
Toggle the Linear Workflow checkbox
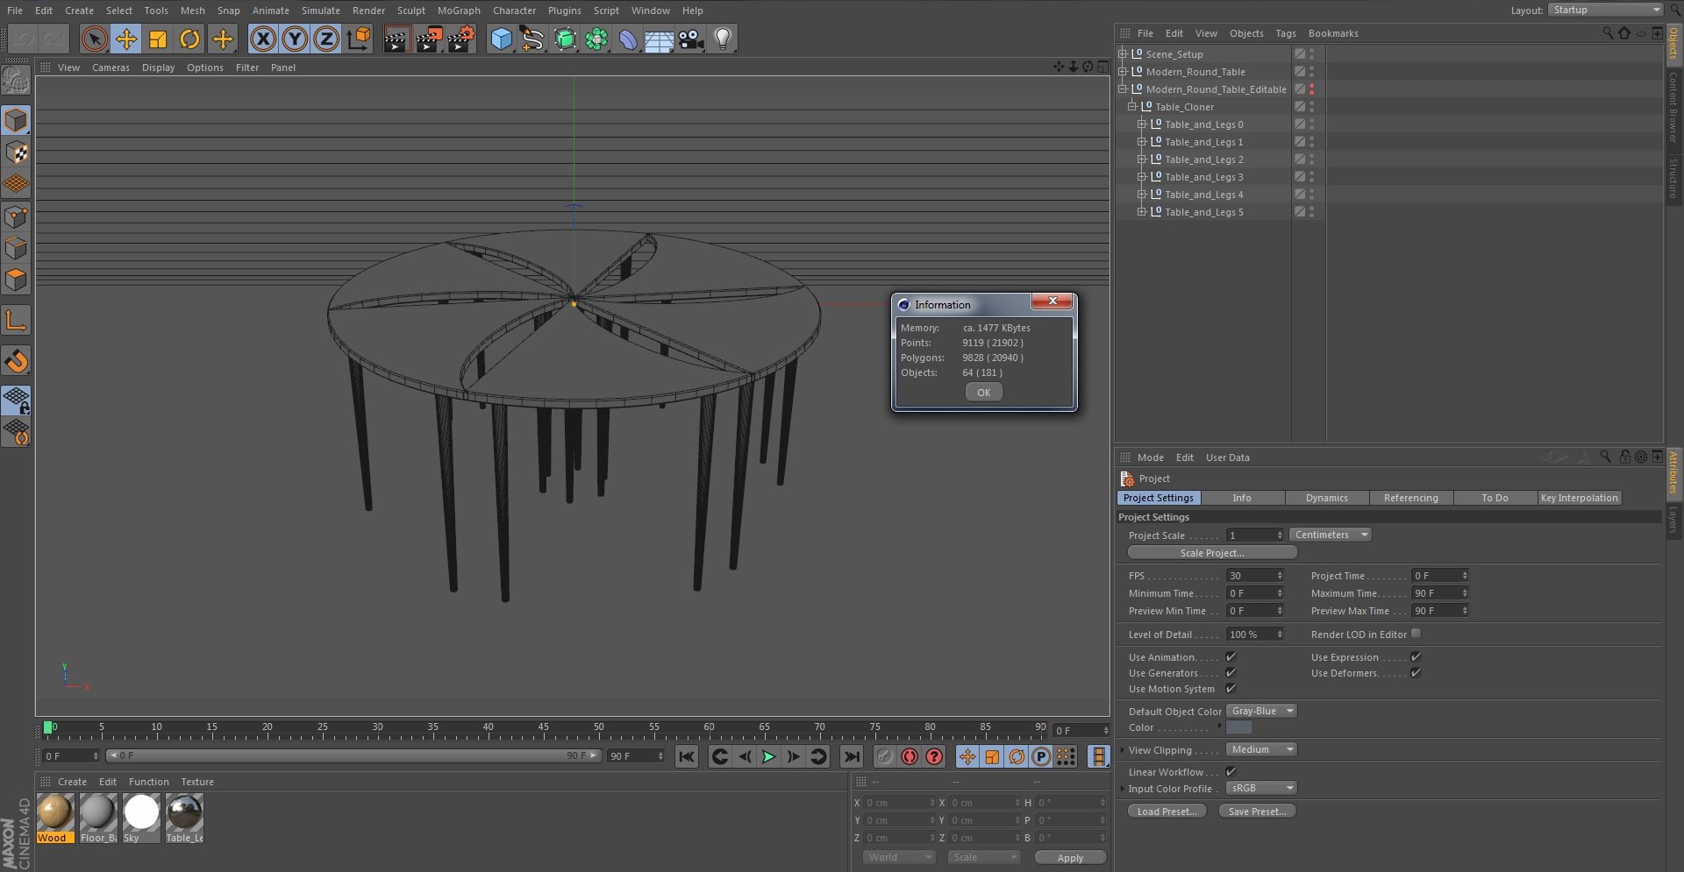[x=1231, y=772]
